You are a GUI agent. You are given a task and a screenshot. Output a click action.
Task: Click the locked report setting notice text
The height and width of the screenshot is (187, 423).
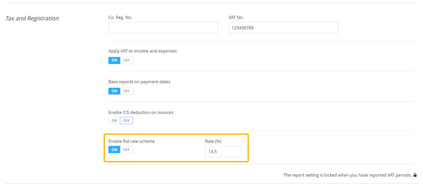(348, 175)
